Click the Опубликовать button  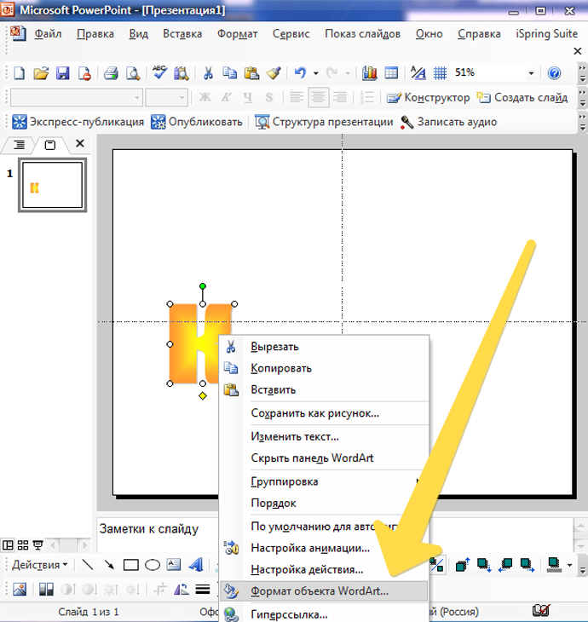(x=196, y=122)
